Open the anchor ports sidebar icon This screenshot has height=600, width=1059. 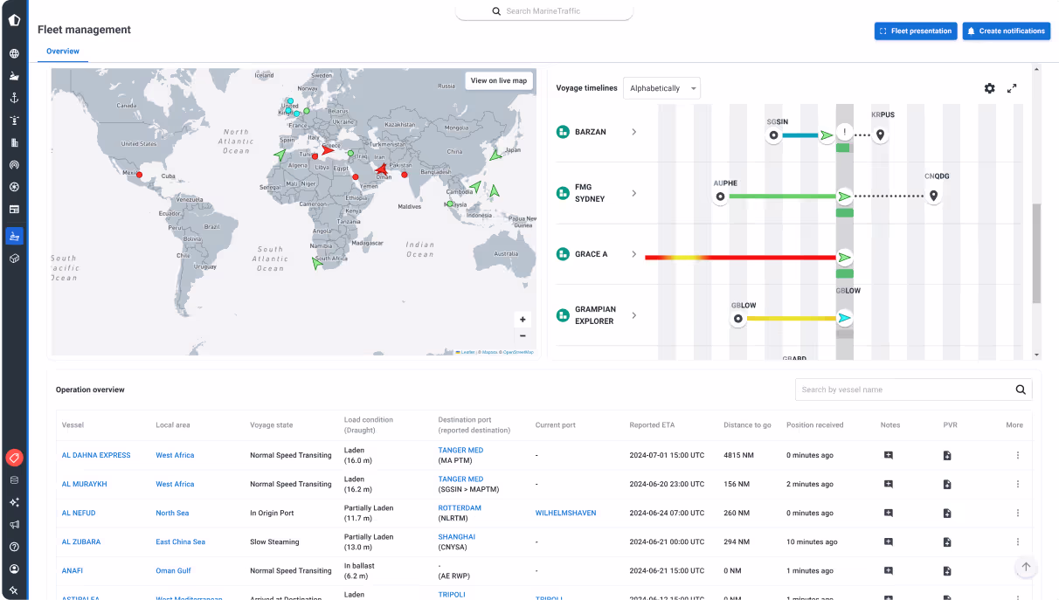[x=14, y=98]
